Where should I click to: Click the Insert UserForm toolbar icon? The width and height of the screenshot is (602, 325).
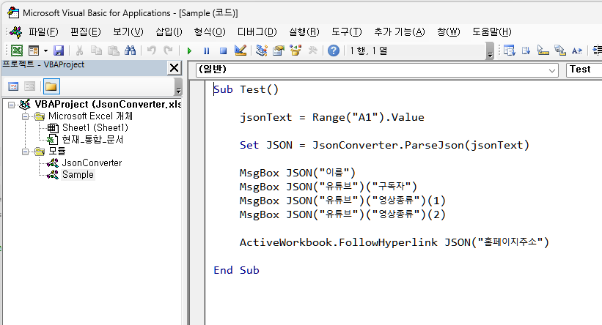[x=34, y=51]
